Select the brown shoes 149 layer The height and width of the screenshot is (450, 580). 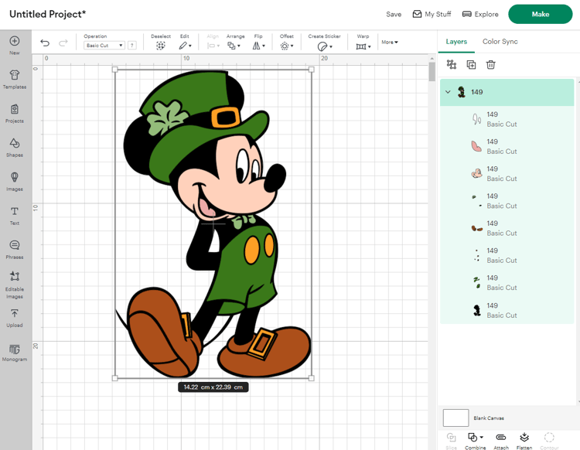click(507, 228)
